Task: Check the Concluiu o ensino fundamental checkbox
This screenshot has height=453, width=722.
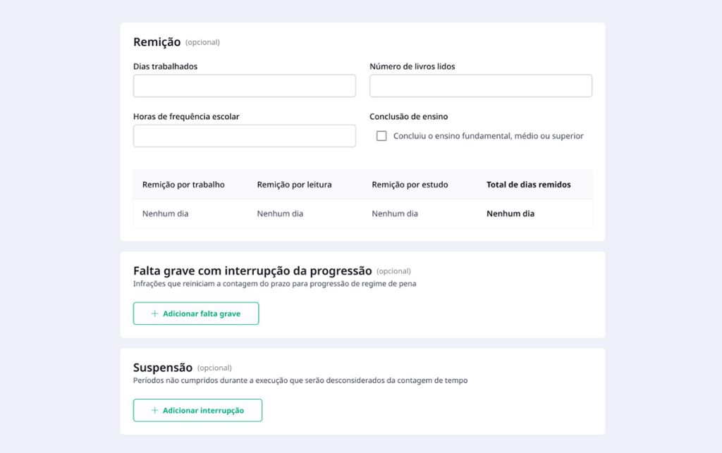Action: [381, 136]
